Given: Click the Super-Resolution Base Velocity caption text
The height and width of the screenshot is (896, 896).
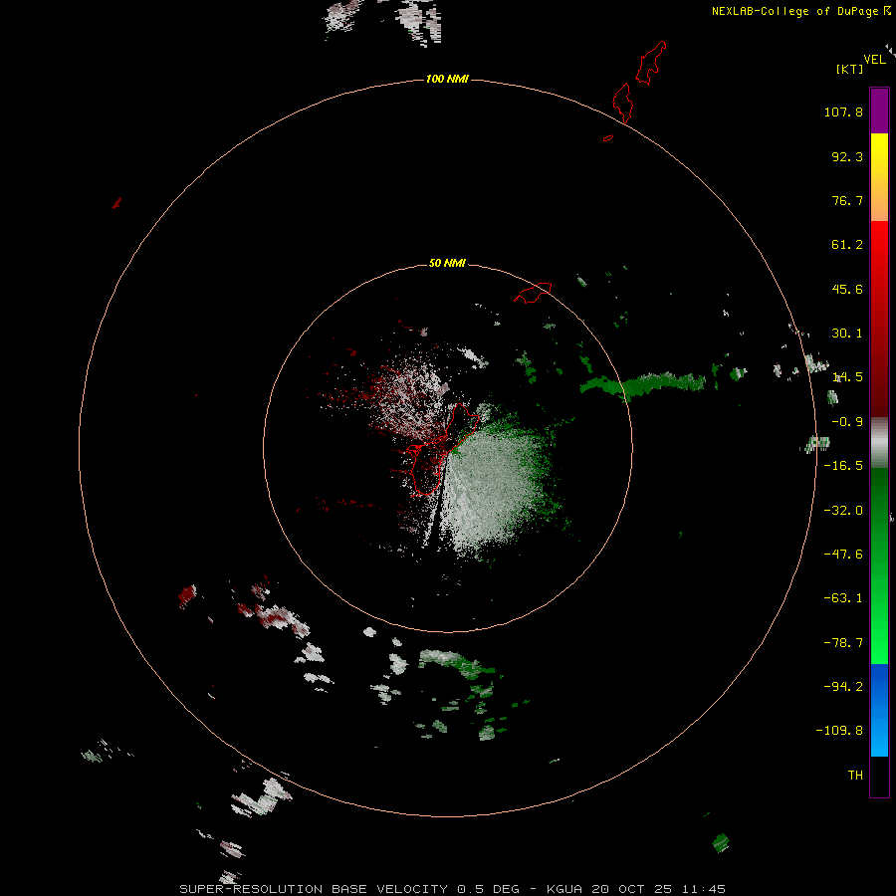Looking at the screenshot, I should (453, 889).
